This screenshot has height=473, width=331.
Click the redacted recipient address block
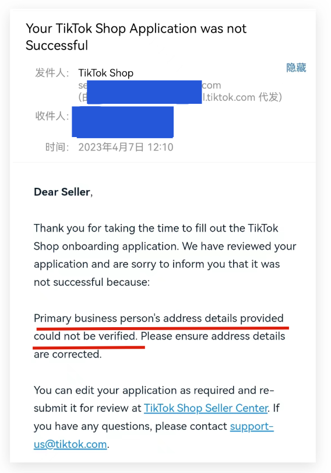click(123, 122)
